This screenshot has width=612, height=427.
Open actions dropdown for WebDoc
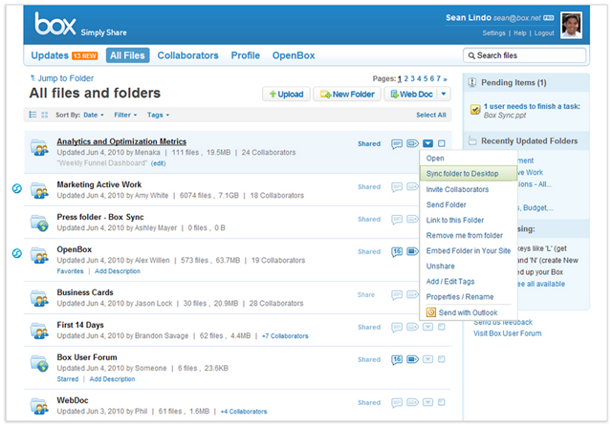[427, 402]
